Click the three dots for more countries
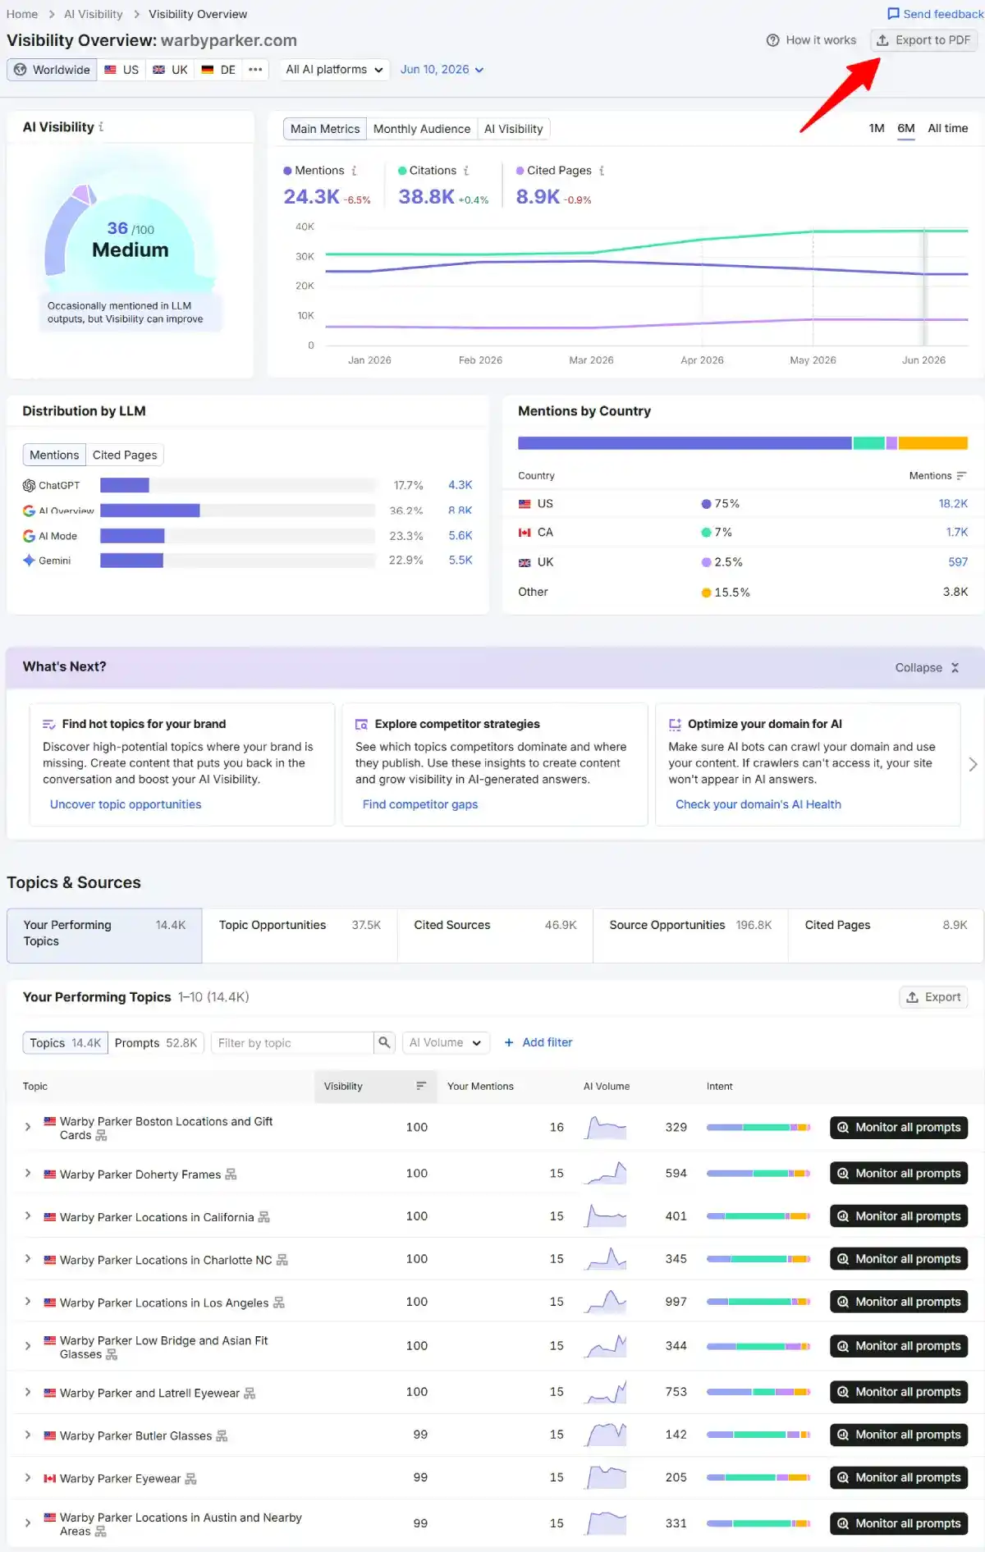Image resolution: width=985 pixels, height=1552 pixels. coord(255,70)
